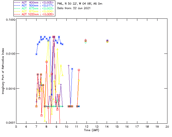Click the x-axis tick label 20
The image size is (172, 137).
[x=167, y=126]
